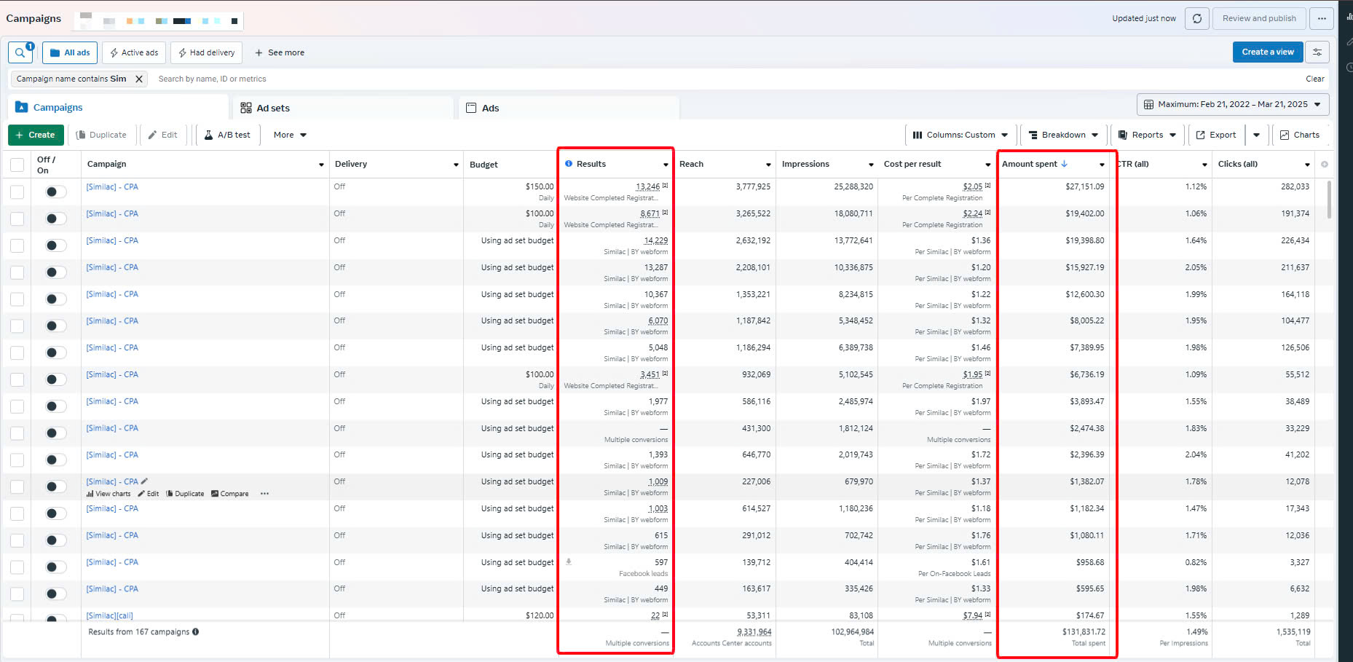Toggle the campaign that spent $15,927.19
This screenshot has height=662, width=1353.
(x=55, y=272)
